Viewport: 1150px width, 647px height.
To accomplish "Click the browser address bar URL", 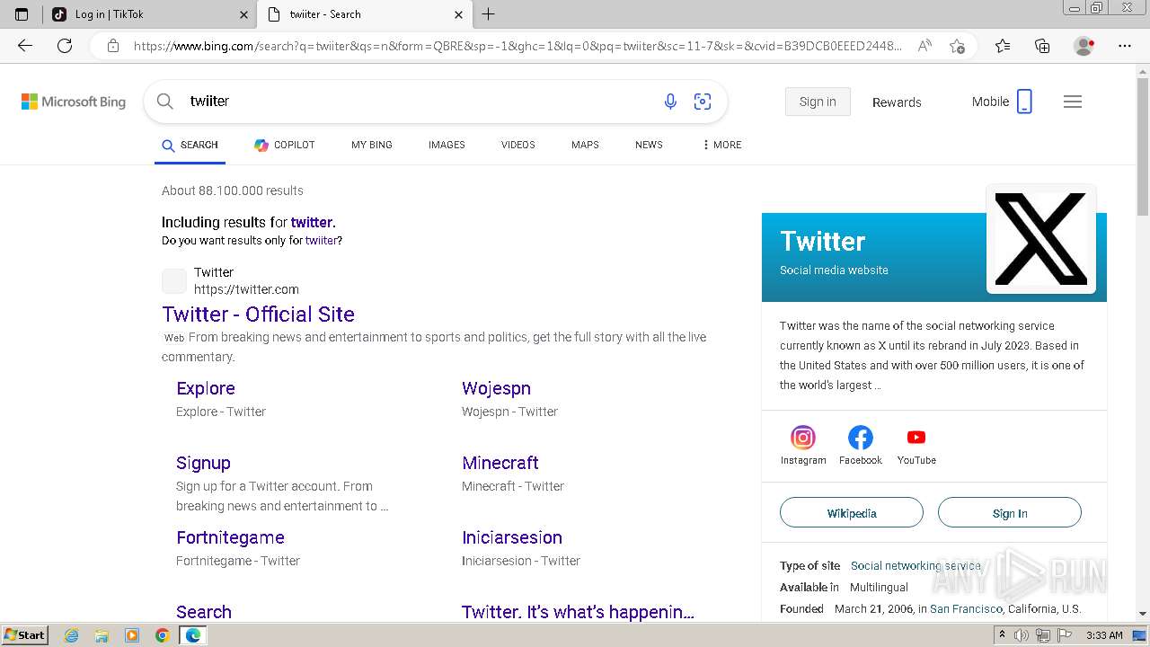I will coord(517,46).
